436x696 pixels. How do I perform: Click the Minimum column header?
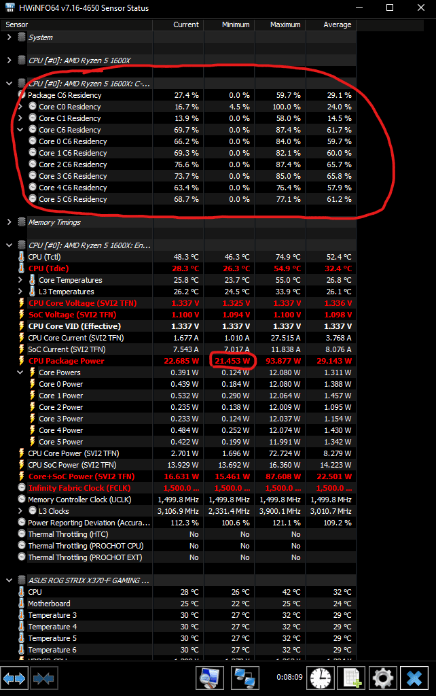pos(230,24)
